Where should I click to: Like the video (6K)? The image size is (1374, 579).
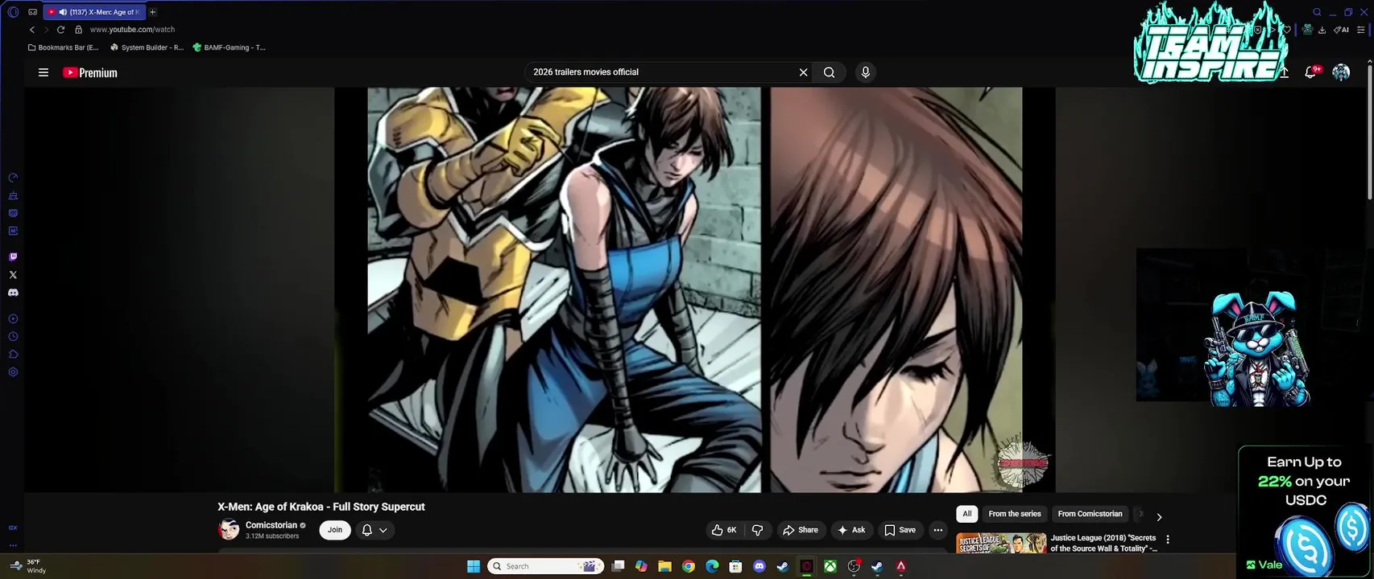coord(724,530)
